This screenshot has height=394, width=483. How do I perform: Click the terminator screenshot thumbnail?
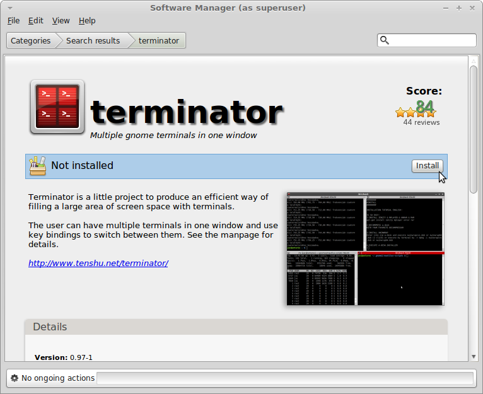click(x=365, y=249)
